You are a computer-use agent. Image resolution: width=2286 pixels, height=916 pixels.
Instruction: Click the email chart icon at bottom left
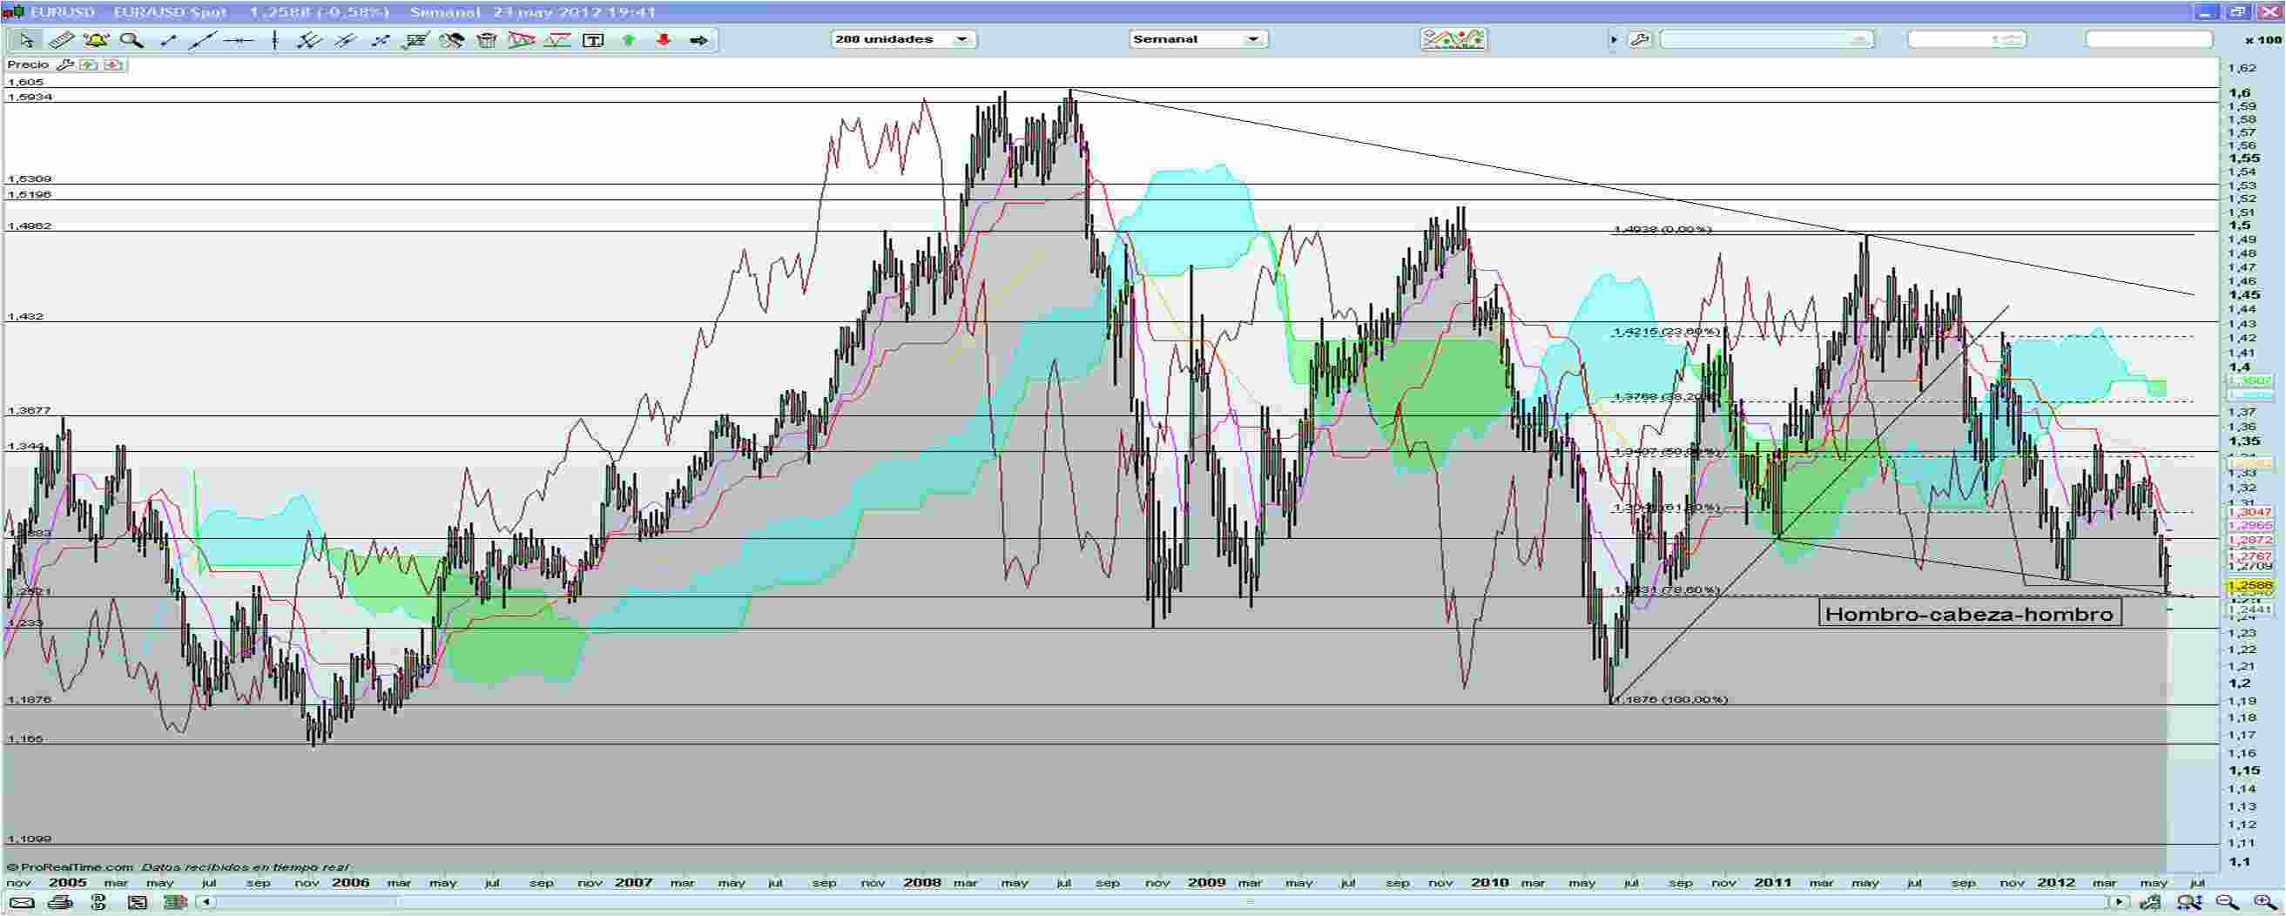pyautogui.click(x=21, y=905)
